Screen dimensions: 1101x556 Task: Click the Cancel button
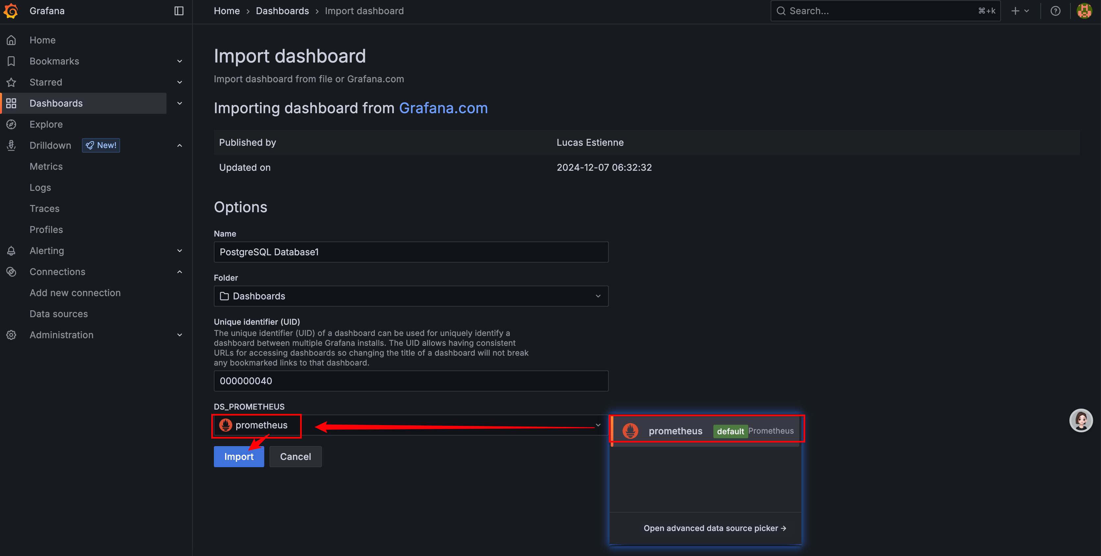(295, 457)
